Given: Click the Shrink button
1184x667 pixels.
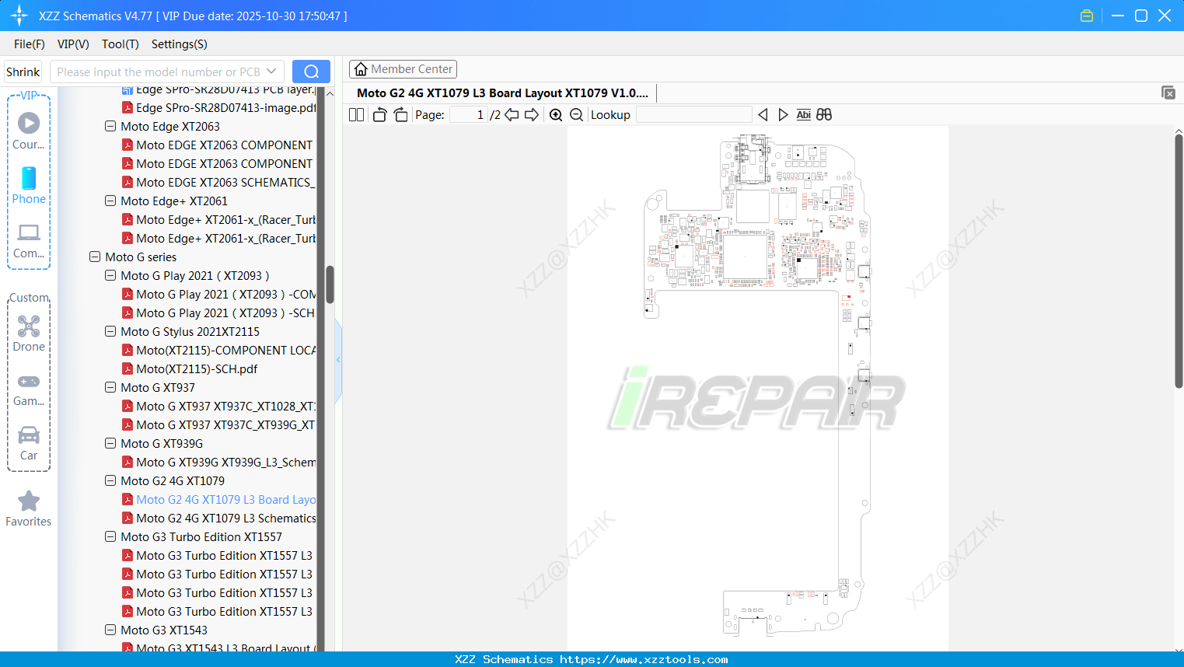Looking at the screenshot, I should click(23, 71).
